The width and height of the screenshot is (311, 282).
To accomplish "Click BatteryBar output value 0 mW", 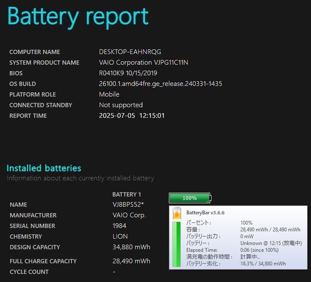I will coord(247,236).
